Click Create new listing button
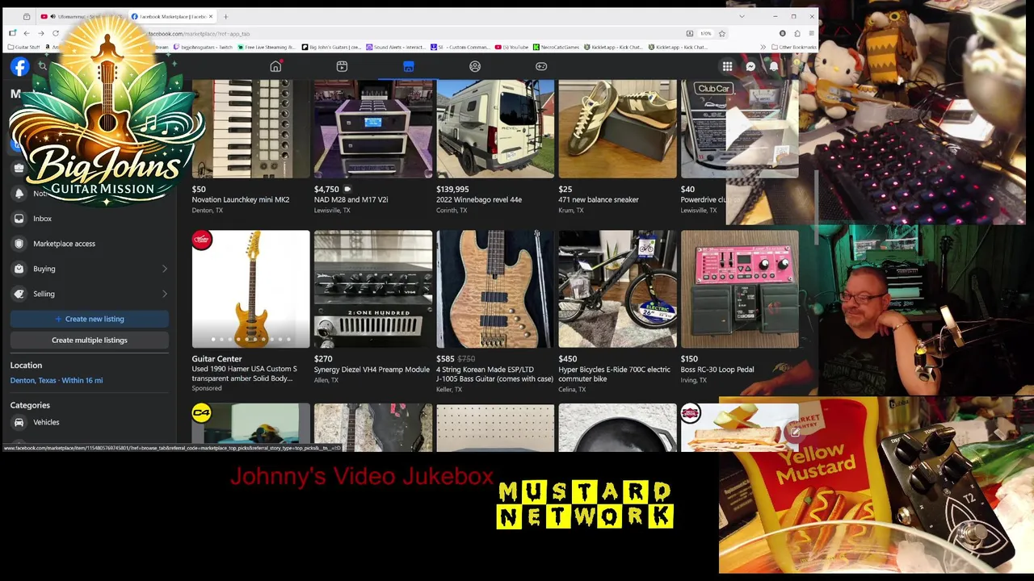The height and width of the screenshot is (581, 1034). (x=90, y=319)
